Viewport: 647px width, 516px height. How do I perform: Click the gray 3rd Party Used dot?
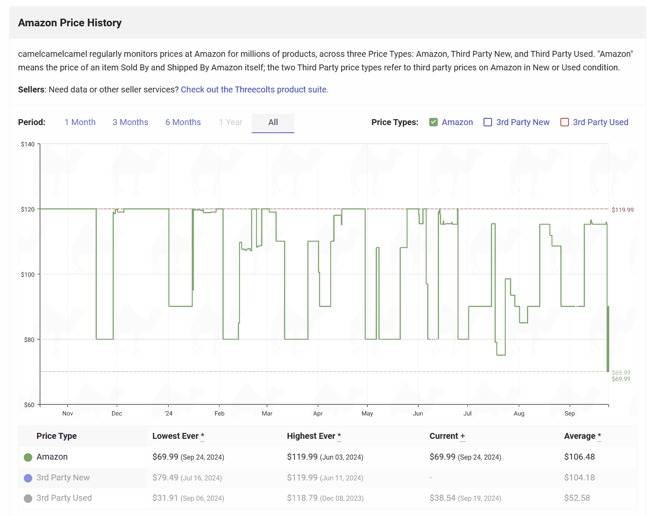(x=28, y=499)
